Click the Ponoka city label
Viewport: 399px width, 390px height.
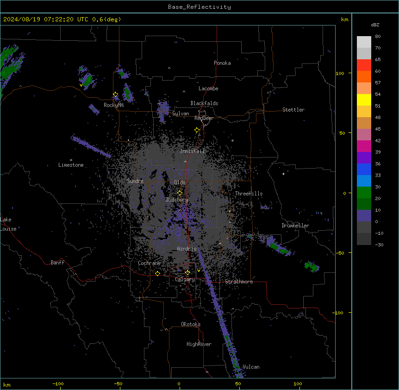(222, 63)
